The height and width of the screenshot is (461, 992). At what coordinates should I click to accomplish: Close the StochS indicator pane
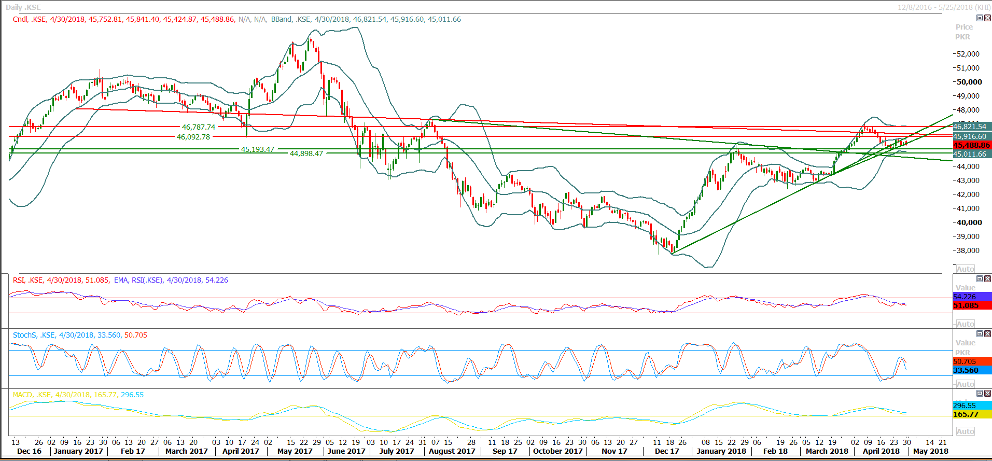(987, 334)
